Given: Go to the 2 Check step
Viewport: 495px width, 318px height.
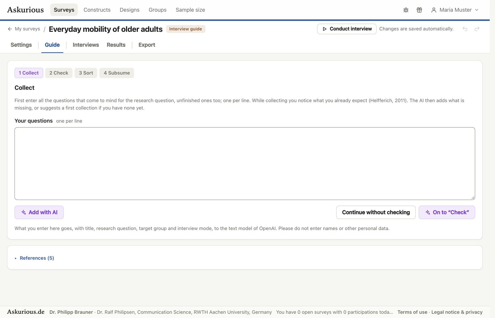Looking at the screenshot, I should (x=59, y=73).
